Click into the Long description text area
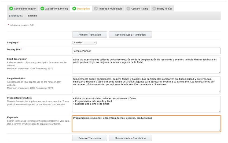This screenshot has width=228, height=143. 146,85
